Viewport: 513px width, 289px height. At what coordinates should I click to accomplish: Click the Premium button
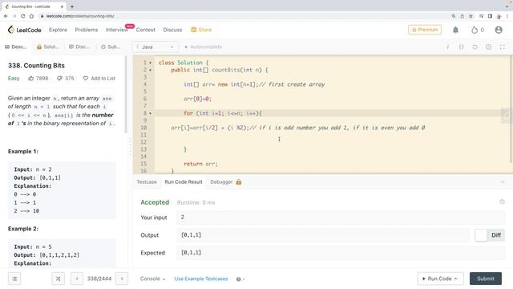pos(425,30)
